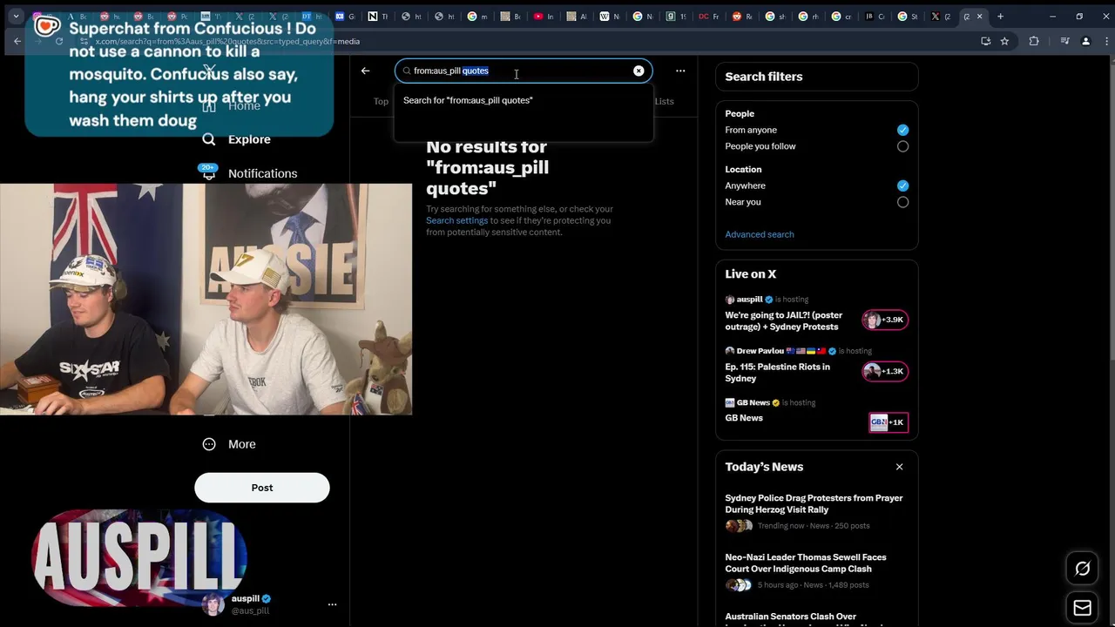Open the Messages envelope icon

[1083, 608]
